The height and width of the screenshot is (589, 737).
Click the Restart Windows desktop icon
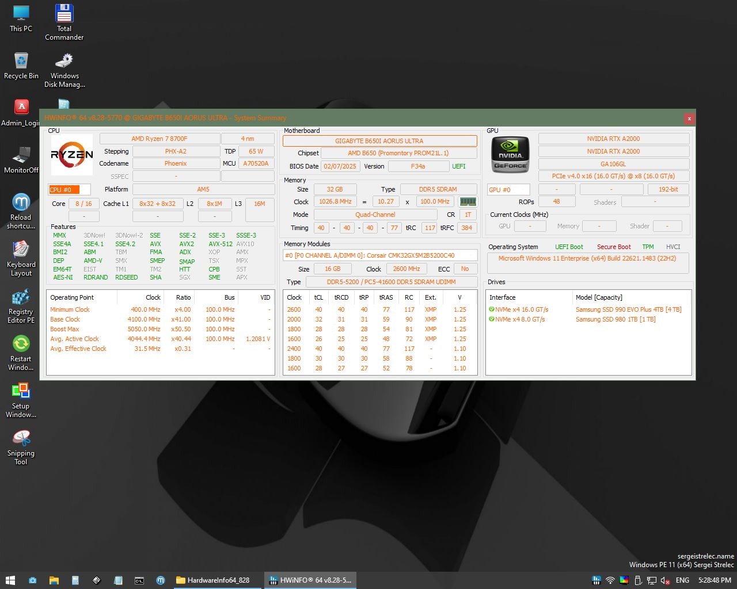21,353
